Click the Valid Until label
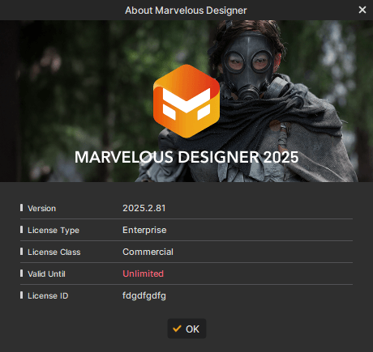 click(46, 274)
